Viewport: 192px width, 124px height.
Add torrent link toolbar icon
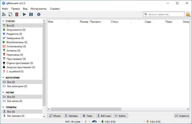(4, 14)
